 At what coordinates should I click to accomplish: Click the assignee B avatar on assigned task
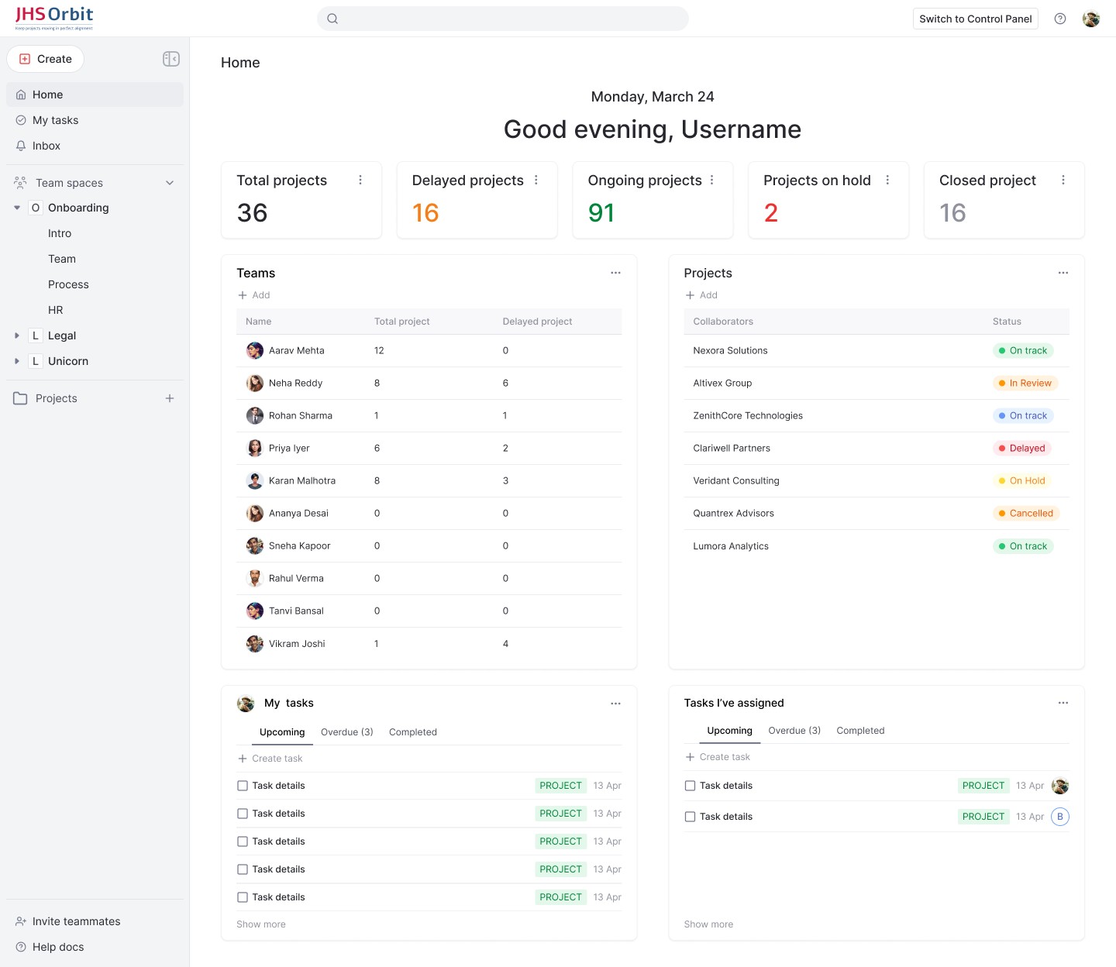[1060, 817]
